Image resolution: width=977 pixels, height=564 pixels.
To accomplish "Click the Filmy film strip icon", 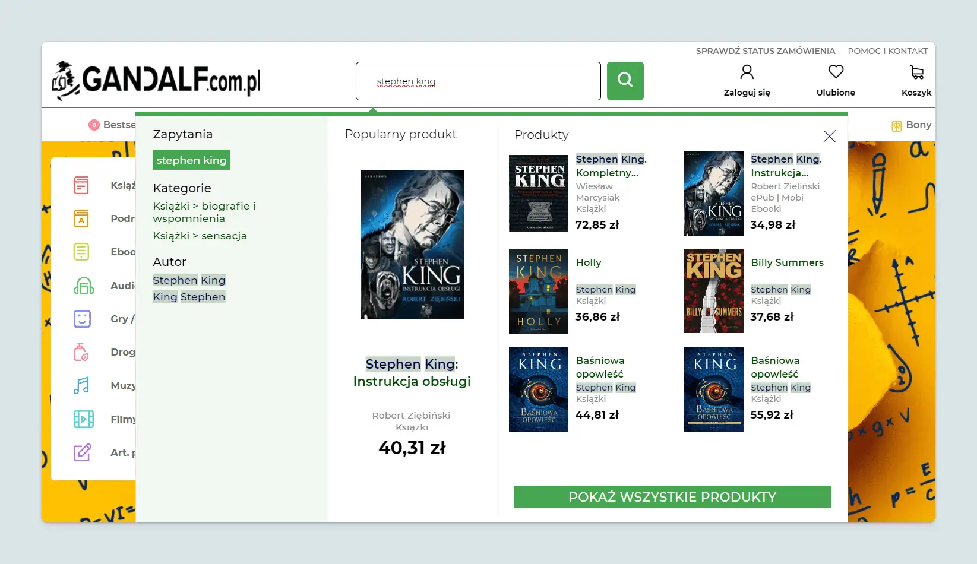I will (x=84, y=419).
